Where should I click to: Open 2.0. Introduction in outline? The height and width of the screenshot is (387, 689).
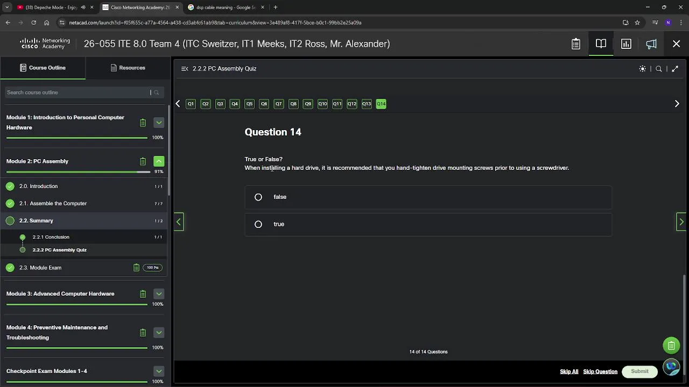click(84, 187)
